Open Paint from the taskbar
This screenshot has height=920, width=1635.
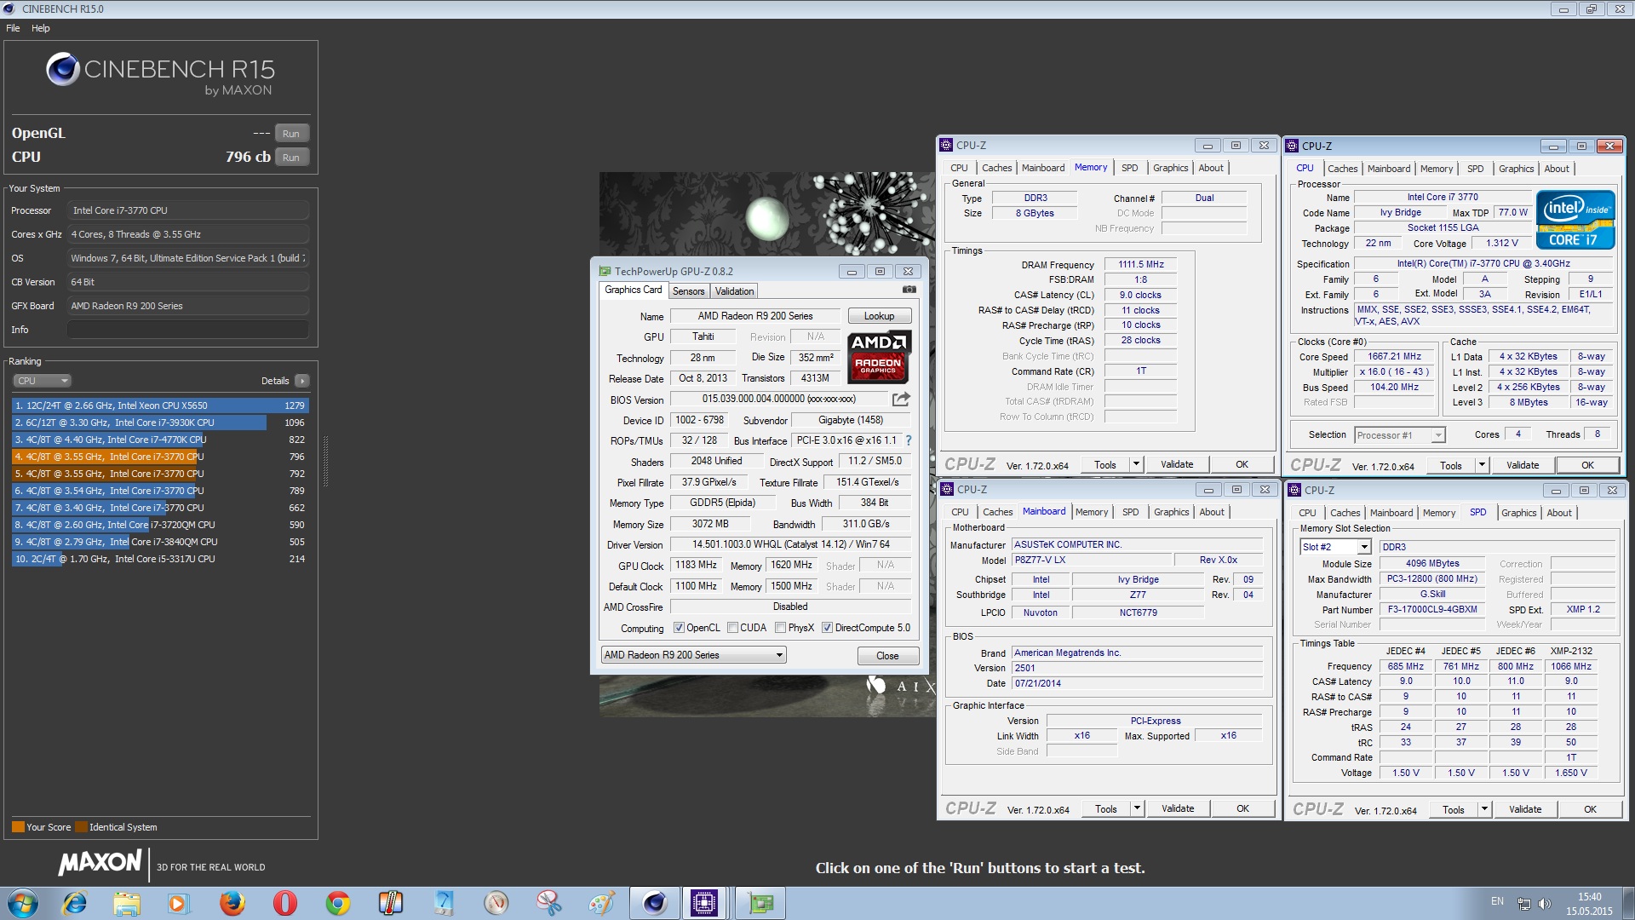point(601,903)
